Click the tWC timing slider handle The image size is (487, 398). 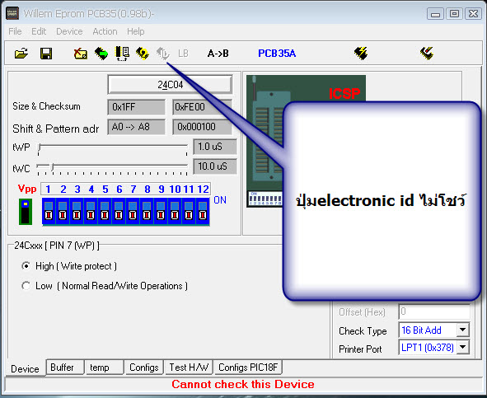tap(53, 167)
